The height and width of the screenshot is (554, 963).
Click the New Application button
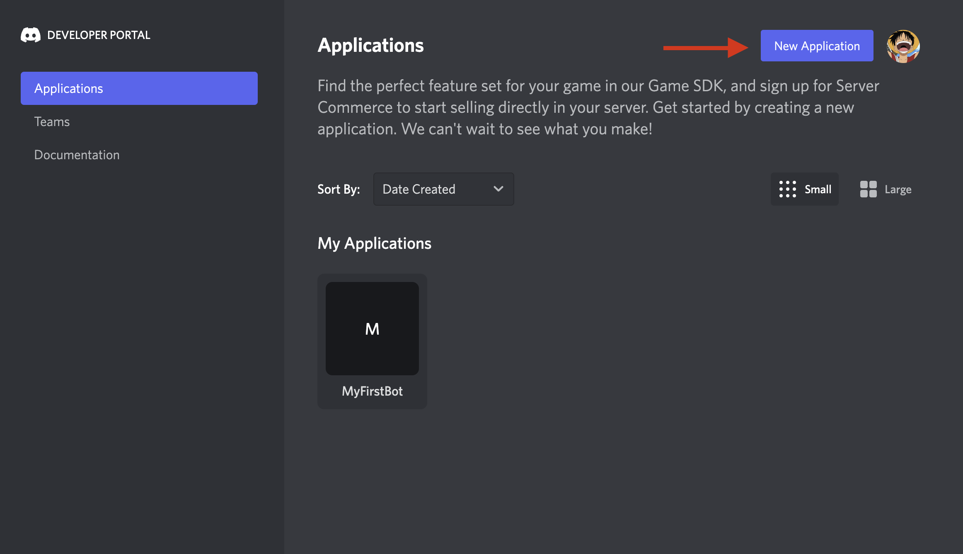(817, 46)
